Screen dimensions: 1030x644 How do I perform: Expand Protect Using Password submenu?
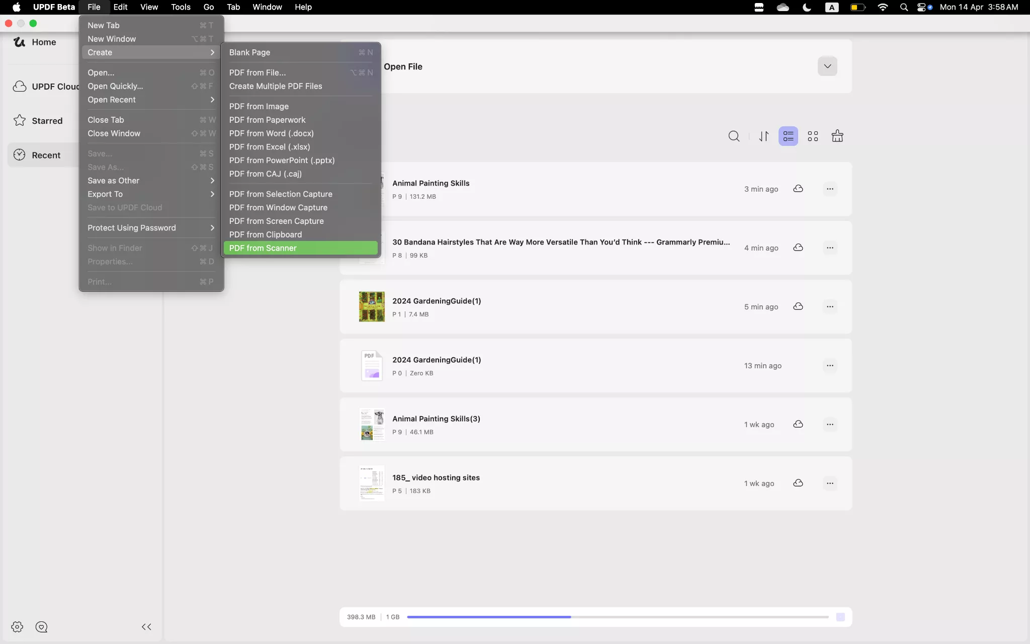151,228
